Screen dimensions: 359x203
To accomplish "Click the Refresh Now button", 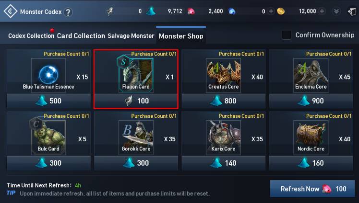I will point(312,189).
